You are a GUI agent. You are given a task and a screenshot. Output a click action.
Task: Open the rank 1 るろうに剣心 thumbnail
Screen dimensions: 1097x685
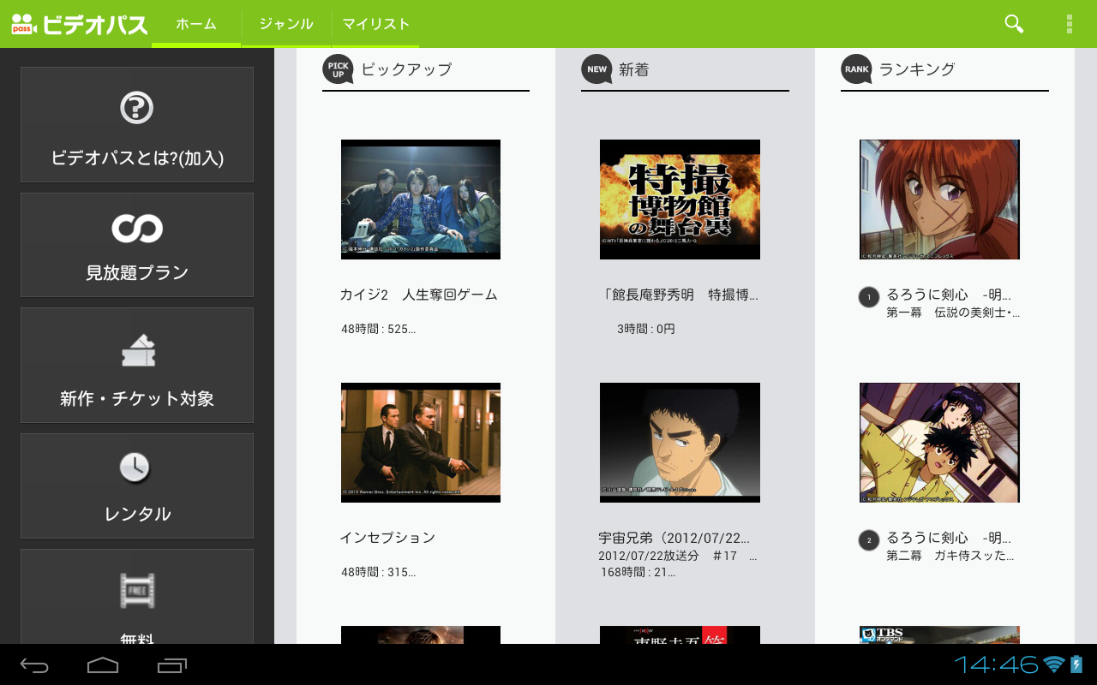coord(939,200)
